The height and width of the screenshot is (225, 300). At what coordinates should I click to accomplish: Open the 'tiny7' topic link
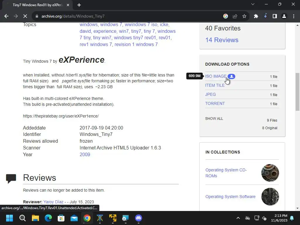click(x=136, y=31)
